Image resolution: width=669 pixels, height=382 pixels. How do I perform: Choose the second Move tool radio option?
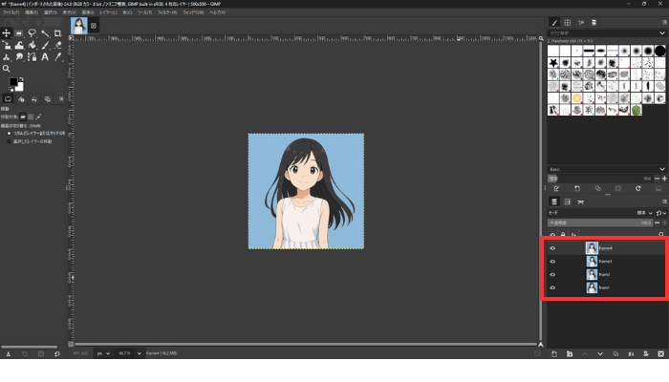tap(9, 141)
